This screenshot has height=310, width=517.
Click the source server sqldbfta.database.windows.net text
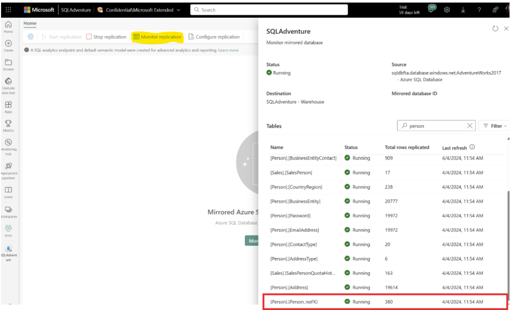coord(446,73)
